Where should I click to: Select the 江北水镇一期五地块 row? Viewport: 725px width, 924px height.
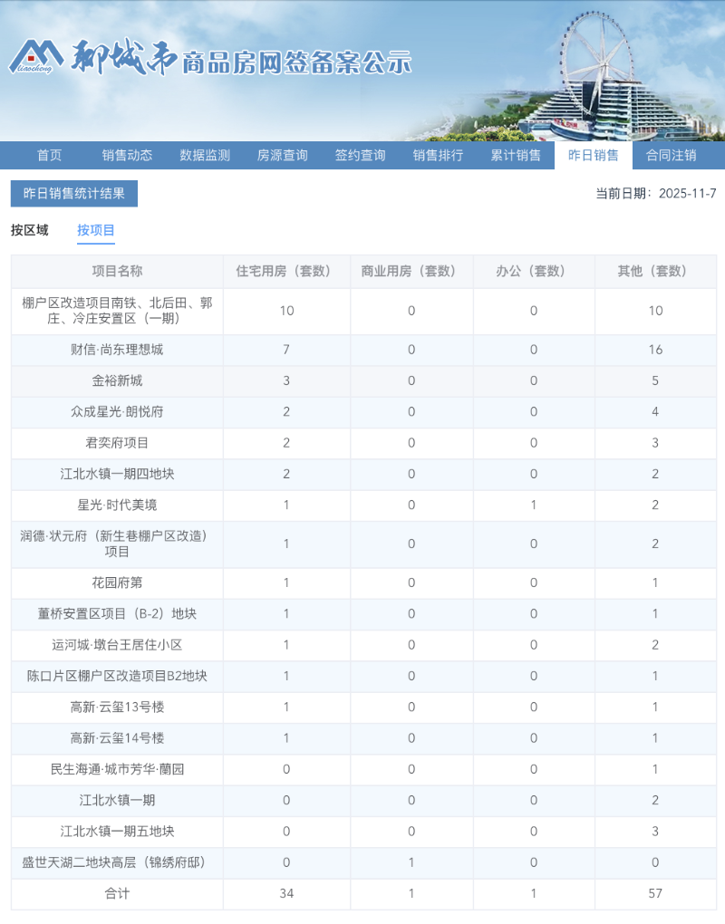(115, 832)
